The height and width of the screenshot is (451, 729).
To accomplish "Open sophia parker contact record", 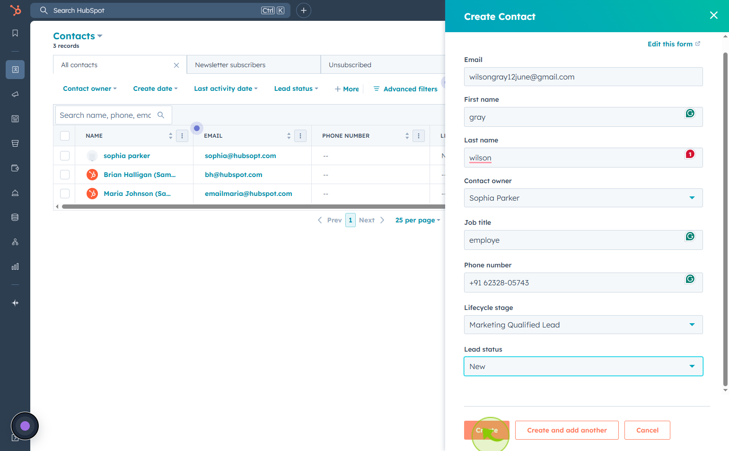I will 127,156.
